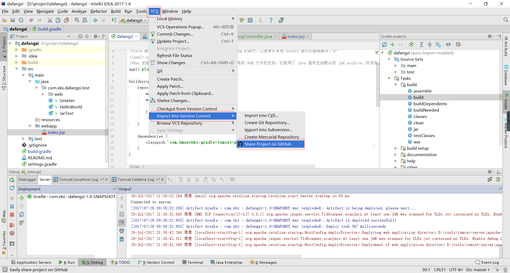Click Commit Changes... menu entry

pos(193,34)
